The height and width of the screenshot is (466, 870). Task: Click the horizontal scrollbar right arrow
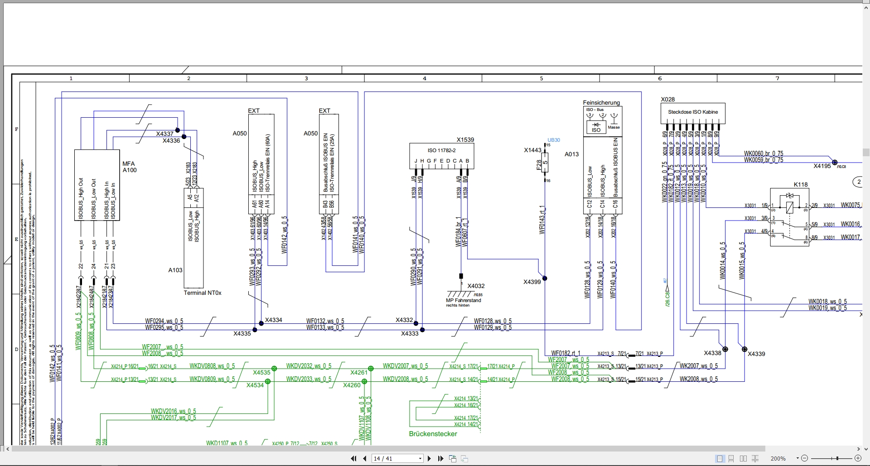click(858, 449)
